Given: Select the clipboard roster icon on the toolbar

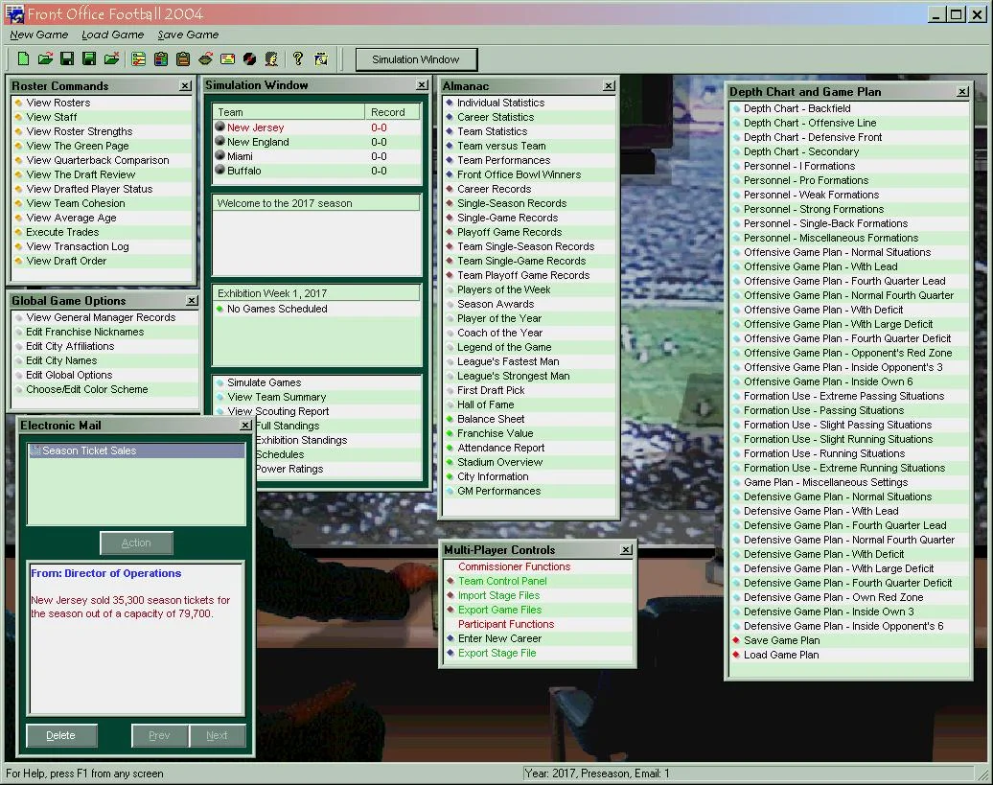Looking at the screenshot, I should (160, 58).
